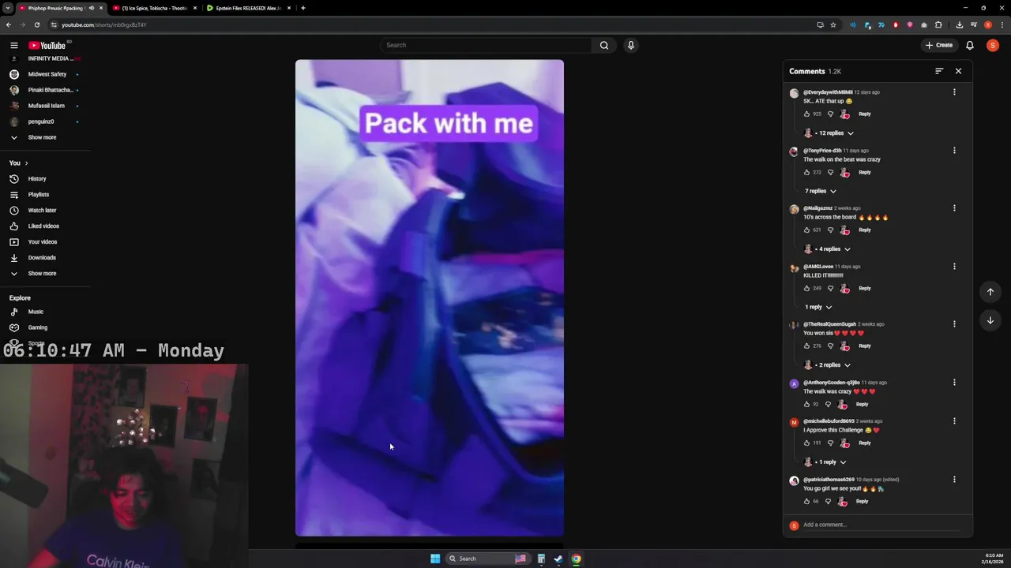Open the You section chevron link
The width and height of the screenshot is (1011, 568).
pyautogui.click(x=19, y=163)
